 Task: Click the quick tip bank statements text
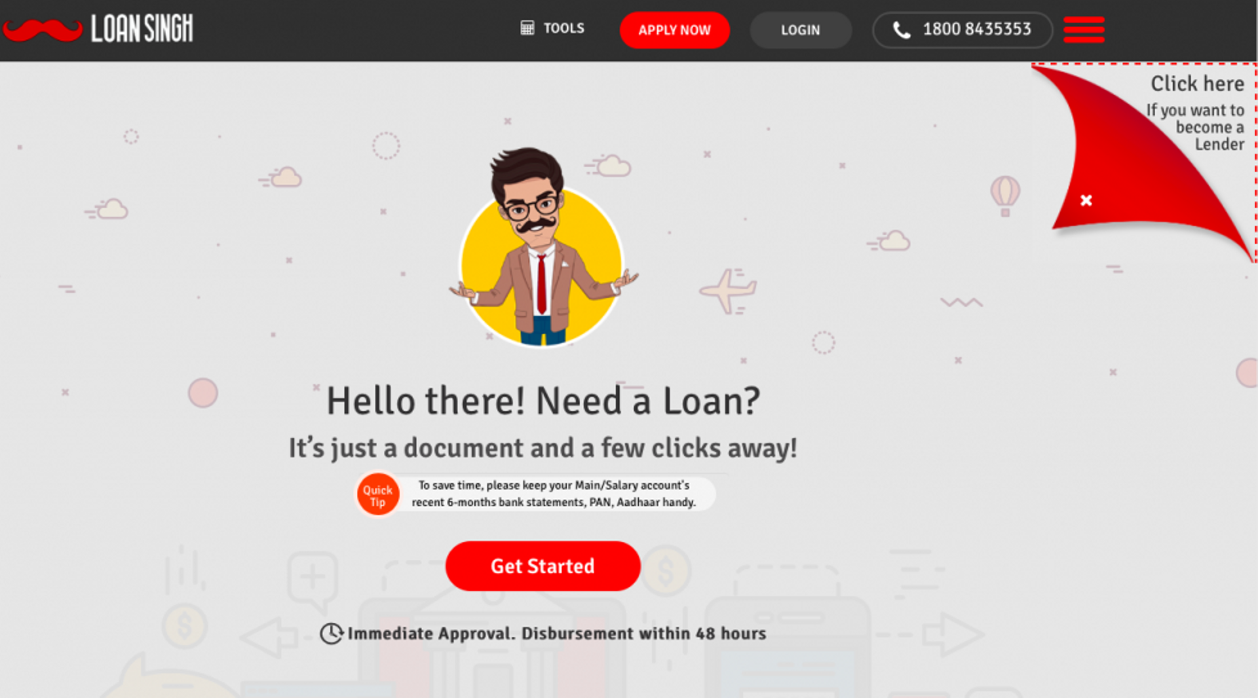pos(554,494)
